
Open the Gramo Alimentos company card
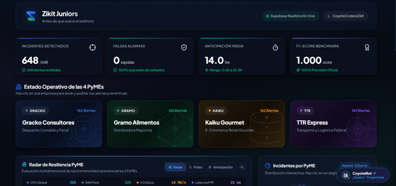point(150,124)
